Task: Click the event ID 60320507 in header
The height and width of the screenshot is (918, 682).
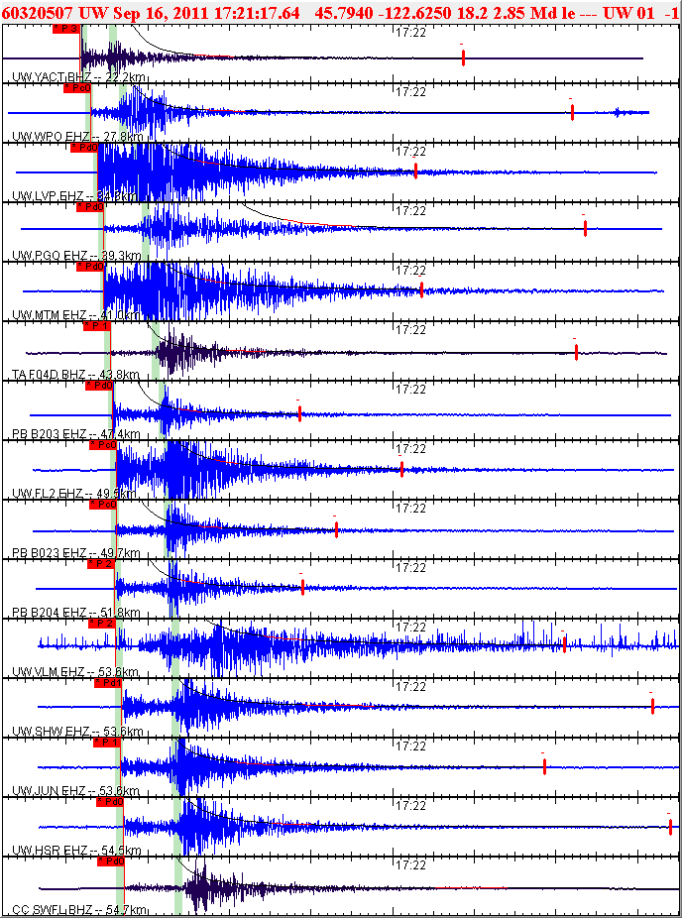Action: [x=38, y=12]
